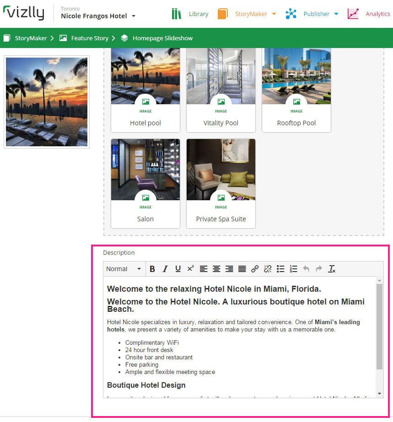
Task: Select the Salon image card
Action: 145,183
